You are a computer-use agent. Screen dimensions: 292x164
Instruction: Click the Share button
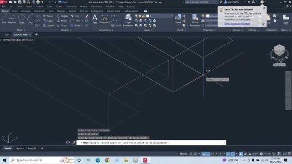[x=63, y=2]
